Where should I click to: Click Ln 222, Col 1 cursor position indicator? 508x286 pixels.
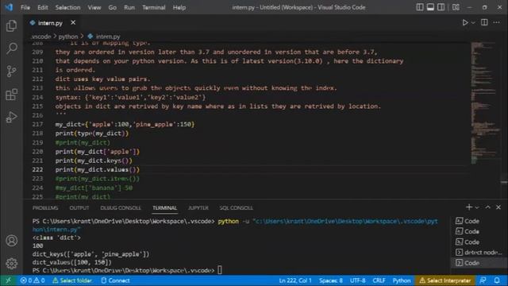tap(295, 280)
